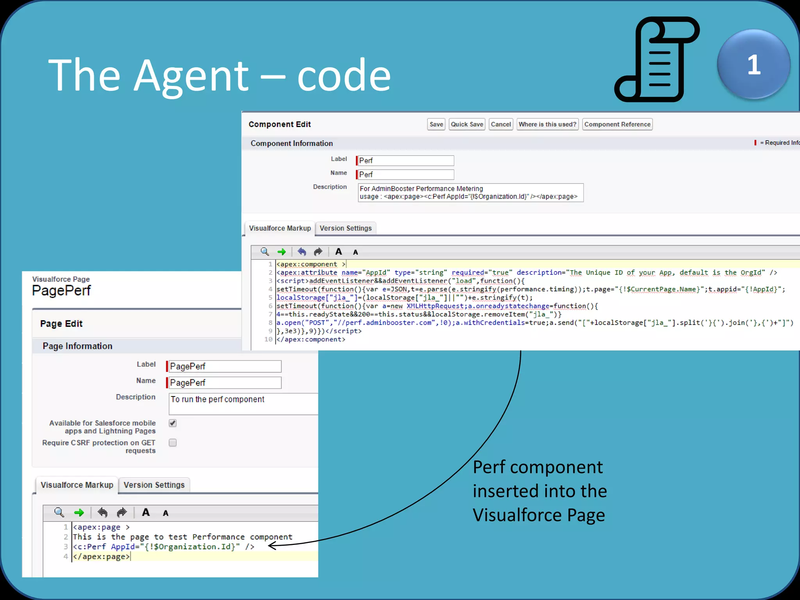Click the Save button
The height and width of the screenshot is (600, 800).
(436, 124)
